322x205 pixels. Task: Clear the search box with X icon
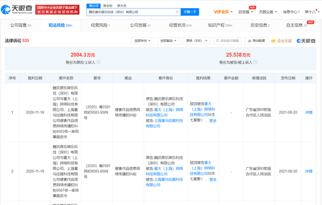coord(177,12)
